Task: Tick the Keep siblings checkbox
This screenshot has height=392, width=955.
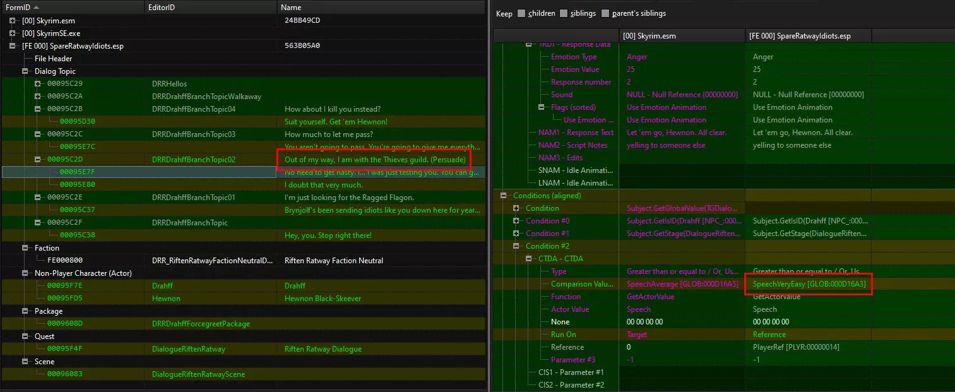Action: (564, 13)
